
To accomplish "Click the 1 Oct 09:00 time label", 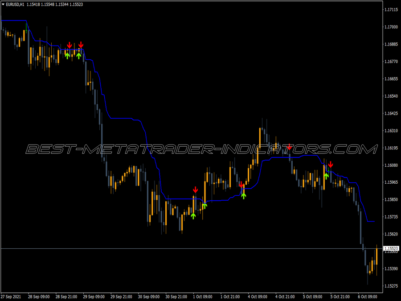I will (203, 297).
